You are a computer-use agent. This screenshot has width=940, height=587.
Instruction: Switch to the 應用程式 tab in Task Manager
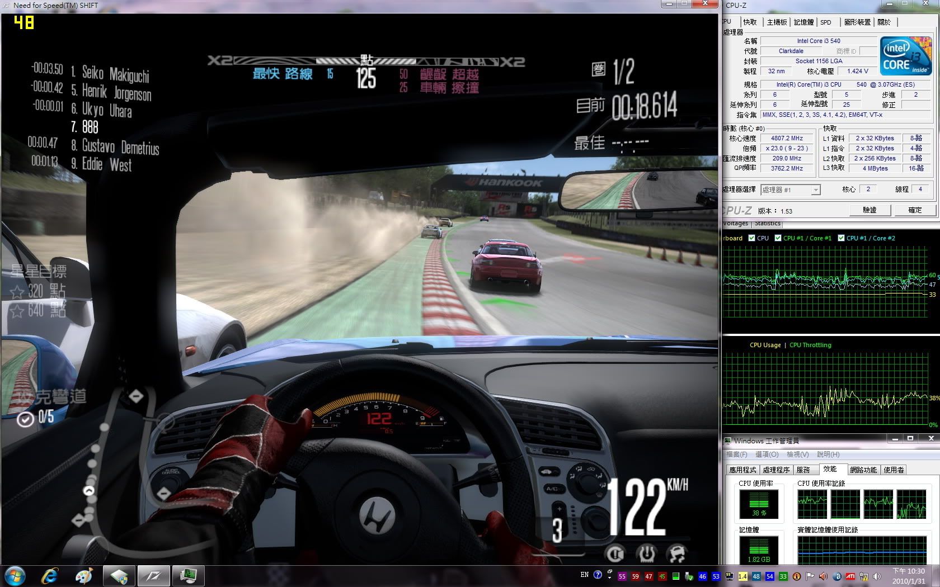coord(742,470)
